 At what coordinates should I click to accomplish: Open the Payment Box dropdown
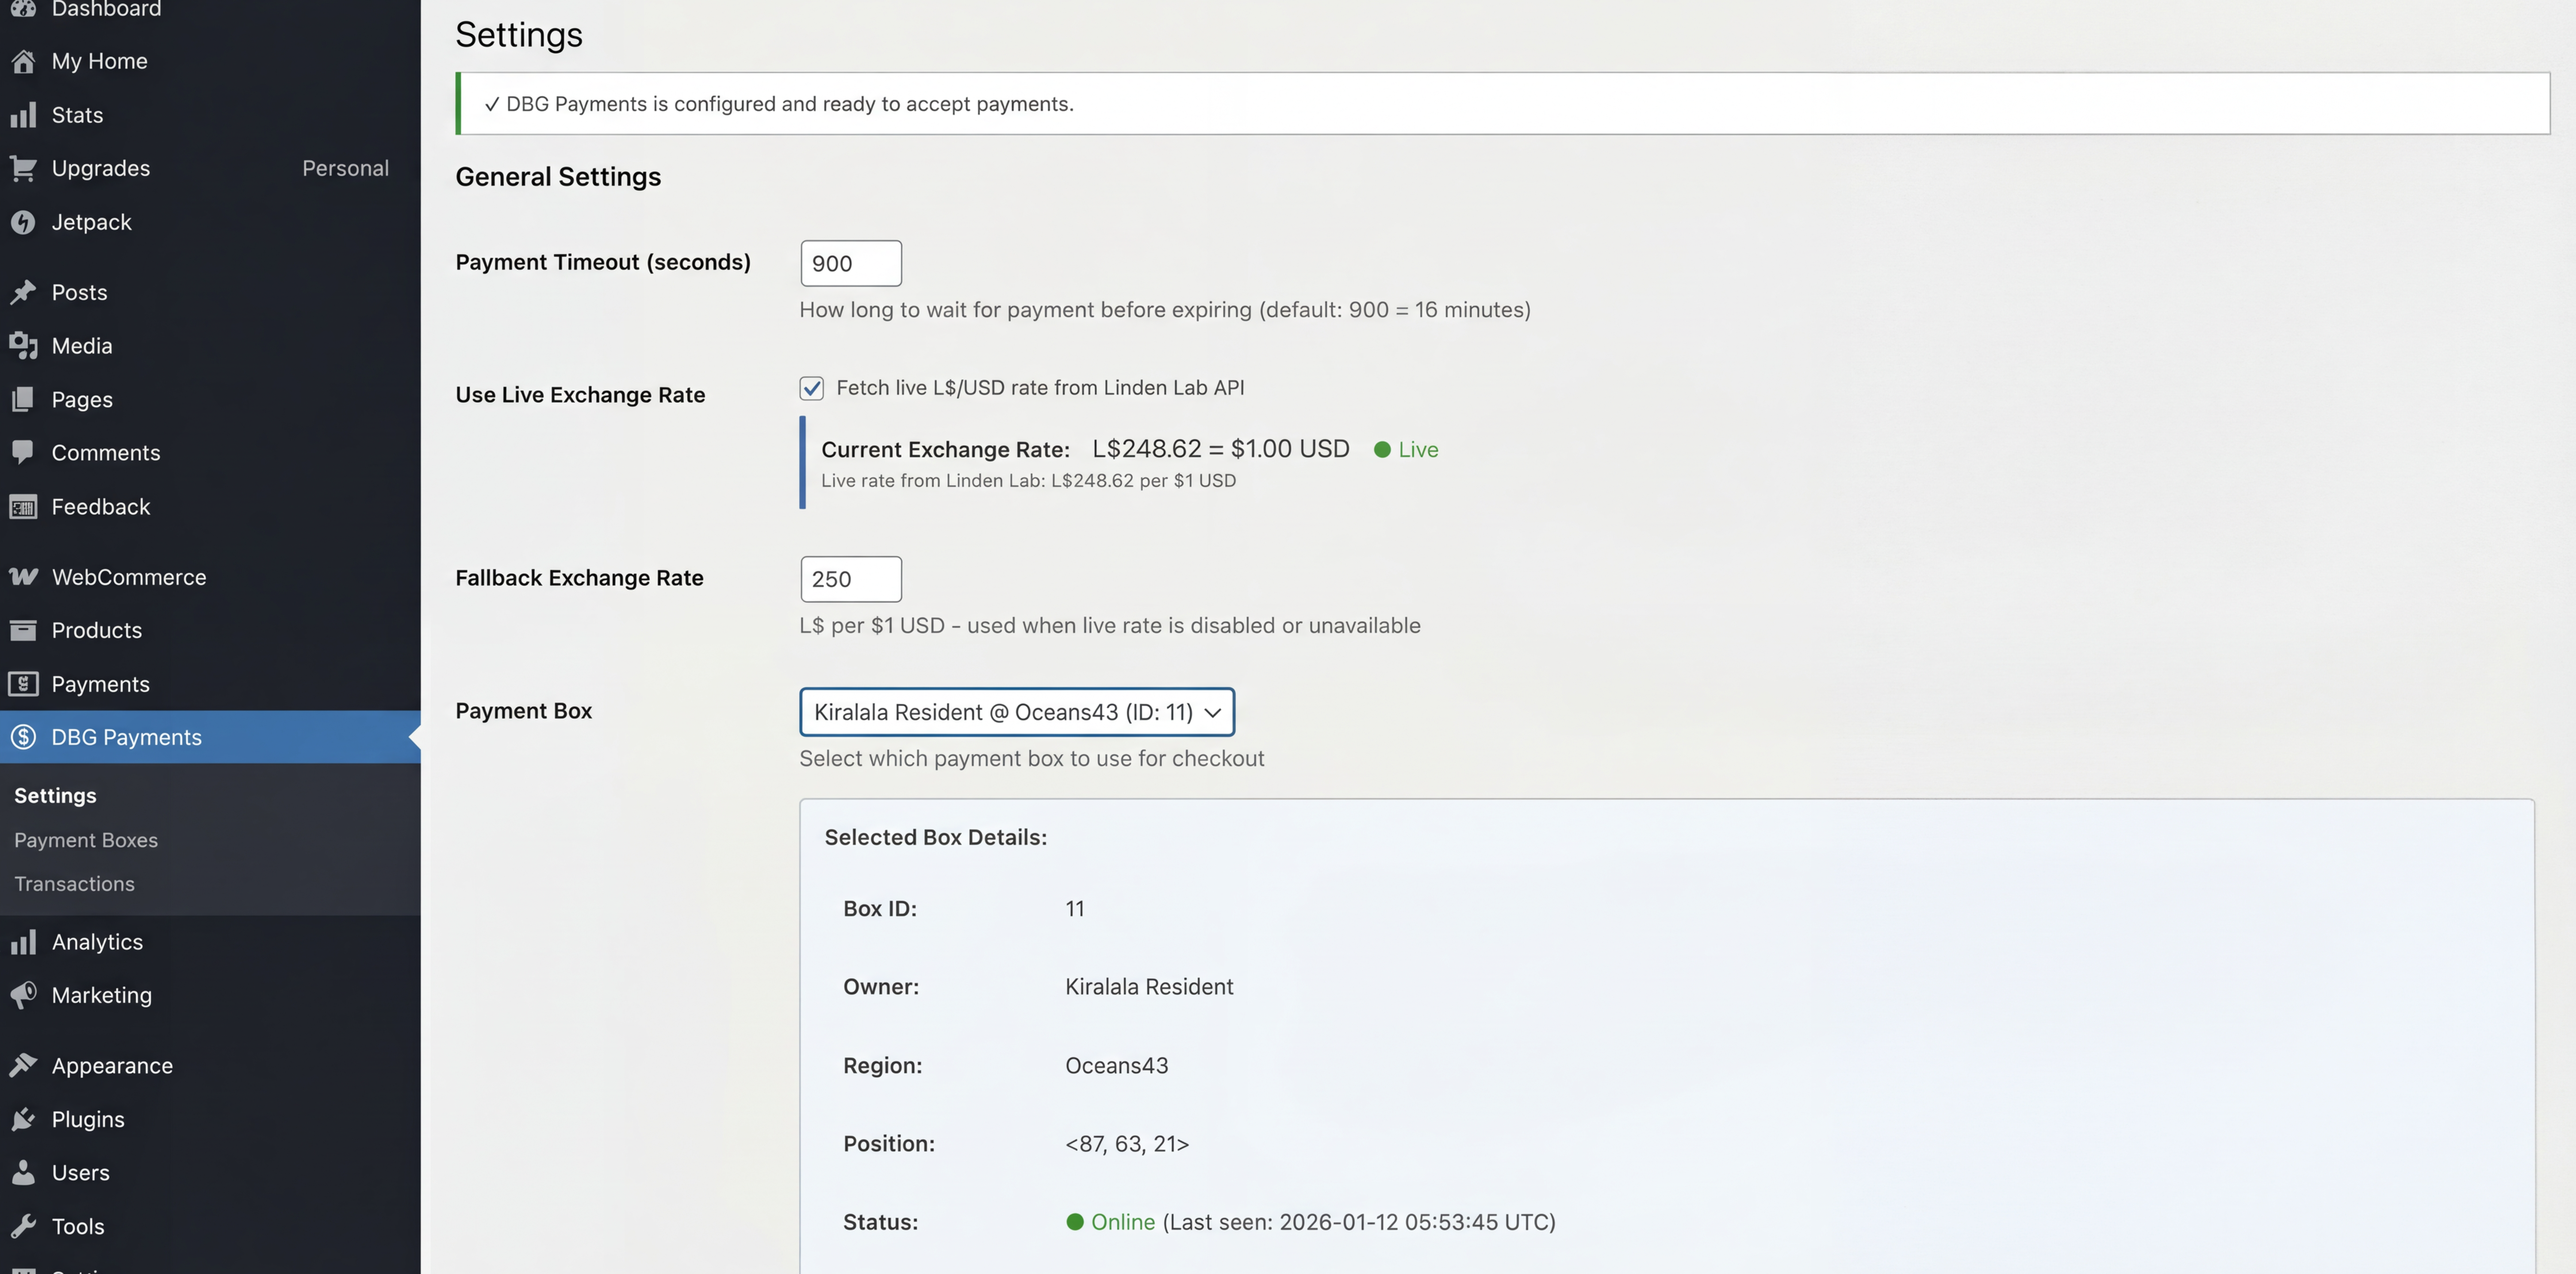click(1016, 712)
